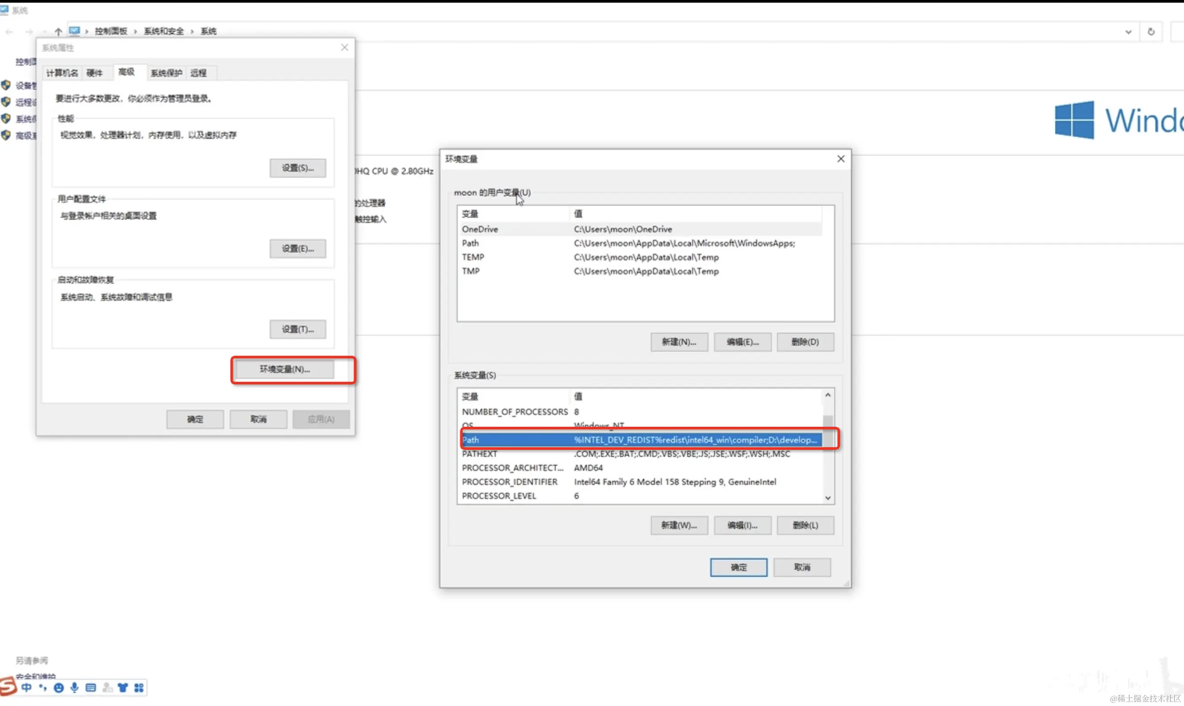Click the system variables list scroll-down arrow
This screenshot has width=1184, height=706.
coord(828,497)
